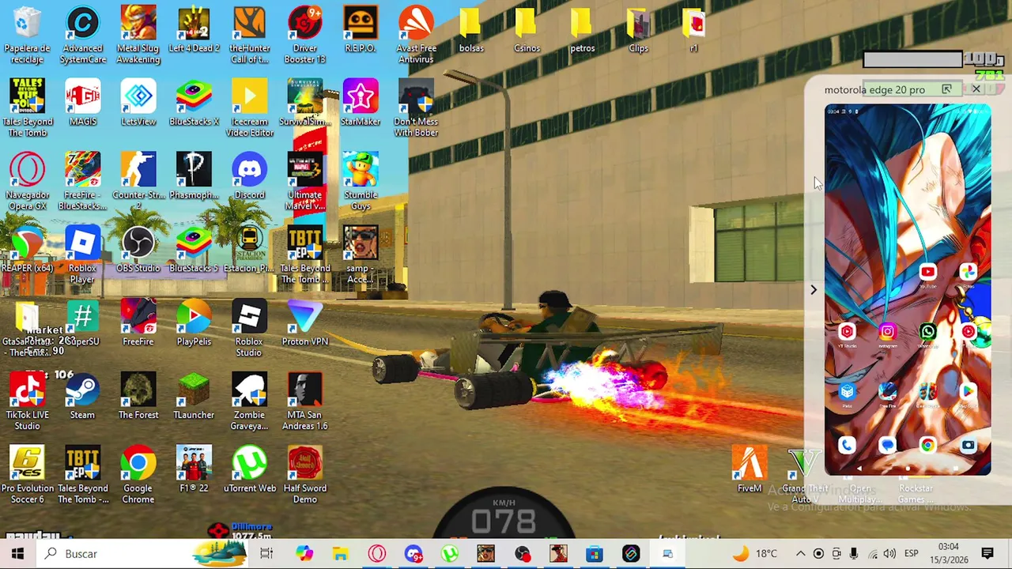Tap WhatsApp on the mirrored phone
This screenshot has width=1012, height=569.
[x=927, y=333]
